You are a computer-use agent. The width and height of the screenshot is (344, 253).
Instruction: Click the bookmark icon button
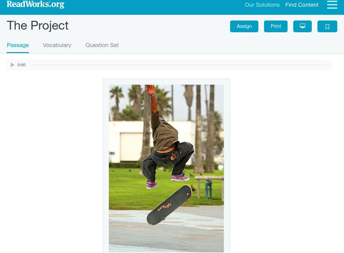(327, 26)
